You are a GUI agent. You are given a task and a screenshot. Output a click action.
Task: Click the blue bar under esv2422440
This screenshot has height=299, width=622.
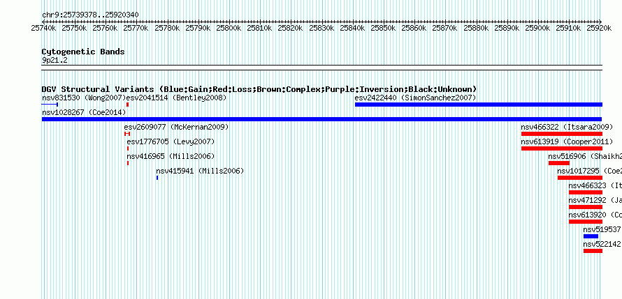point(479,105)
